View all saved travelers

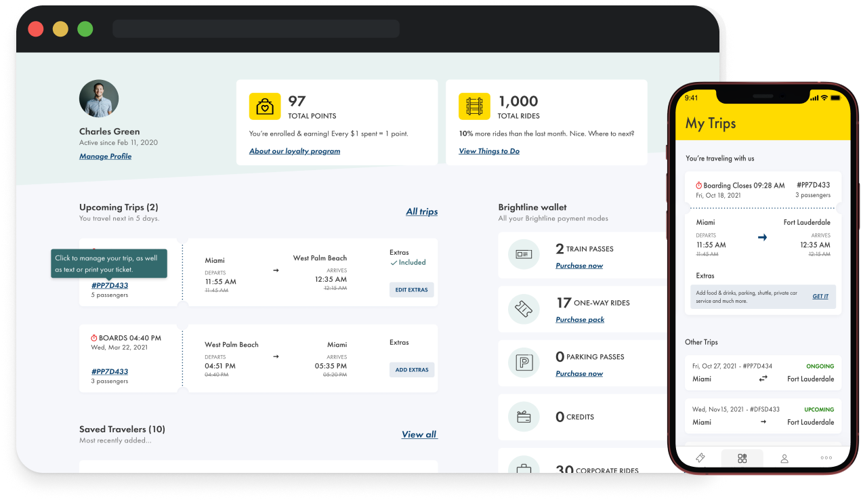[x=420, y=435]
